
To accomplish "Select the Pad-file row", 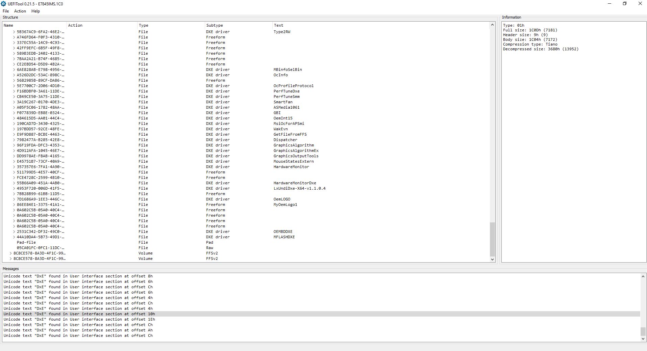I will 246,242.
